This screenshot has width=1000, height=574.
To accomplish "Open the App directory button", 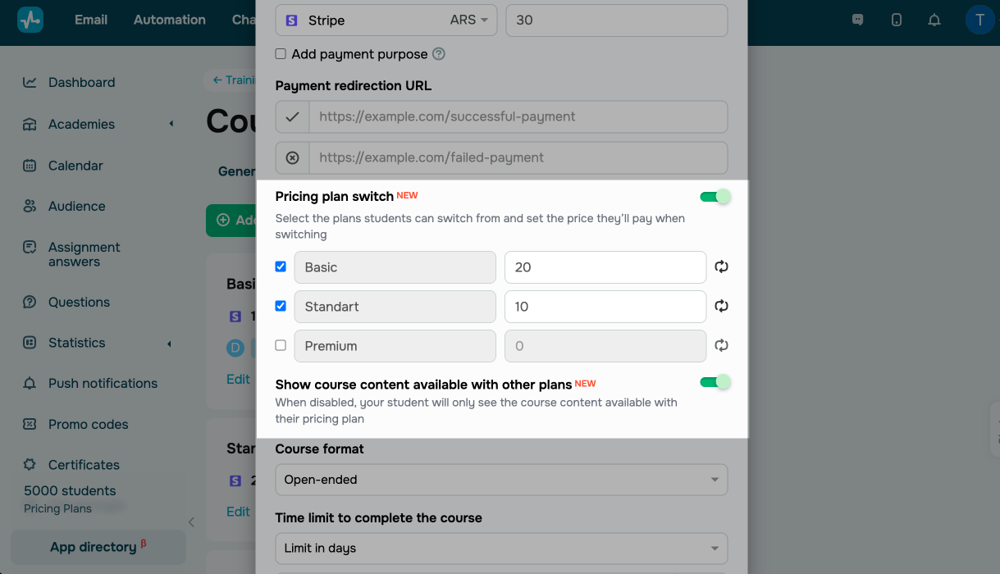I will [x=98, y=547].
